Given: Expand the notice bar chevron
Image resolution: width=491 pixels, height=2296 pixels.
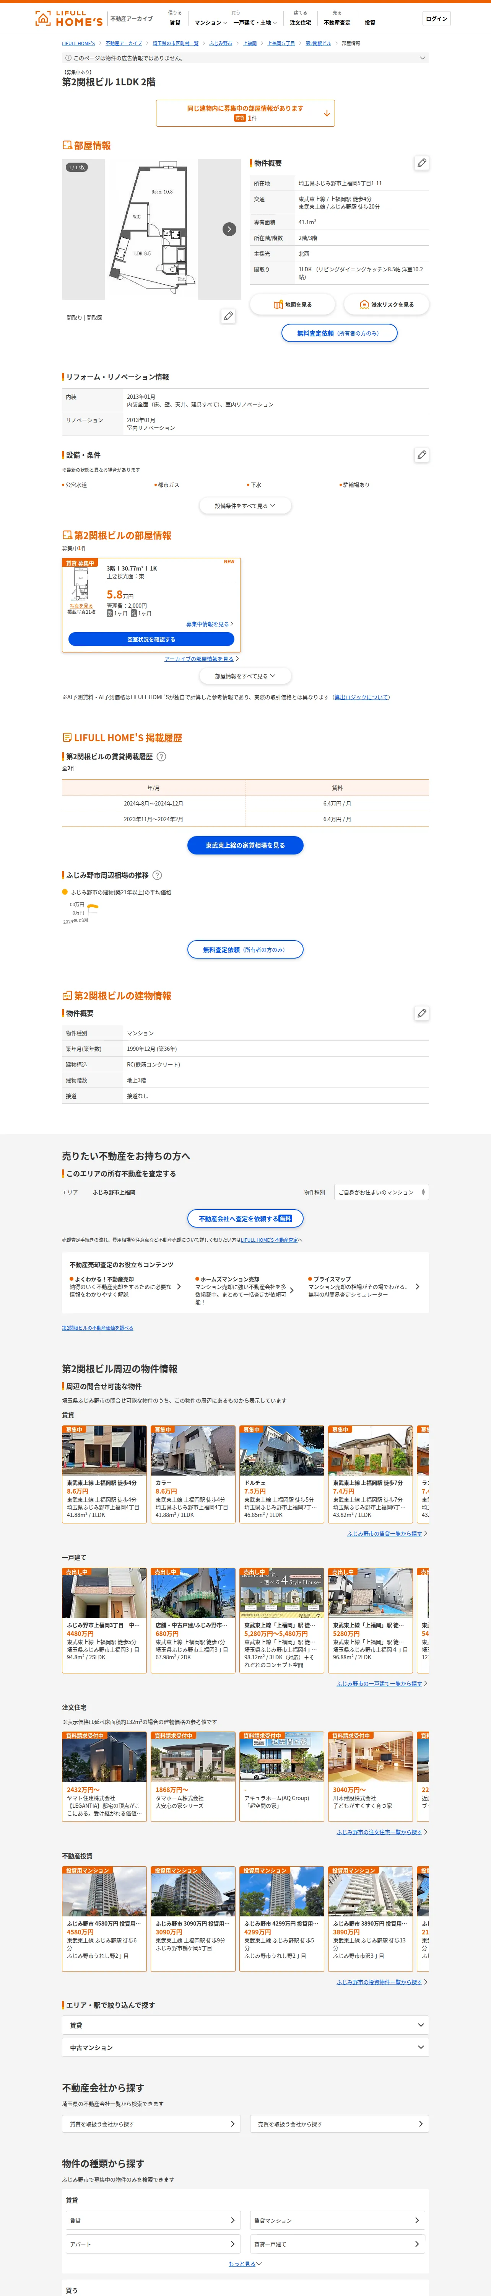Looking at the screenshot, I should pos(423,58).
